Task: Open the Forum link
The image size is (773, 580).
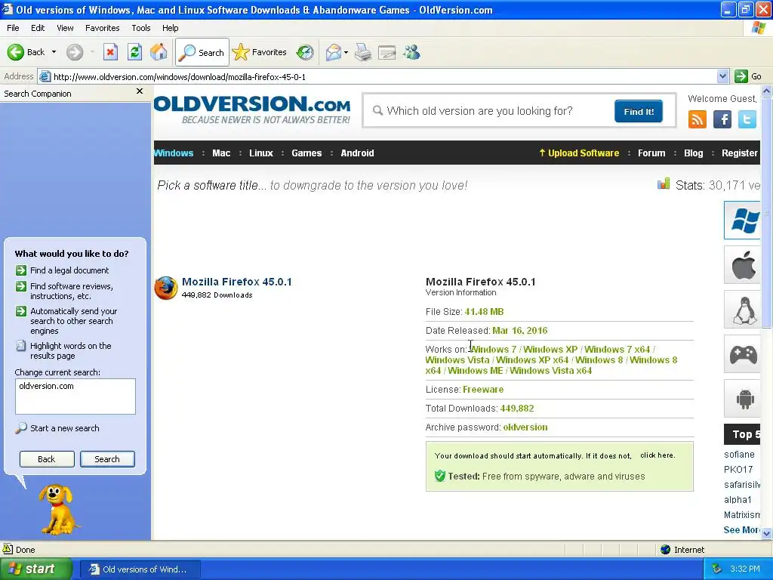Action: pyautogui.click(x=651, y=153)
